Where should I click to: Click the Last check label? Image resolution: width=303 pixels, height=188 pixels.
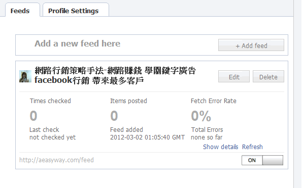44,129
